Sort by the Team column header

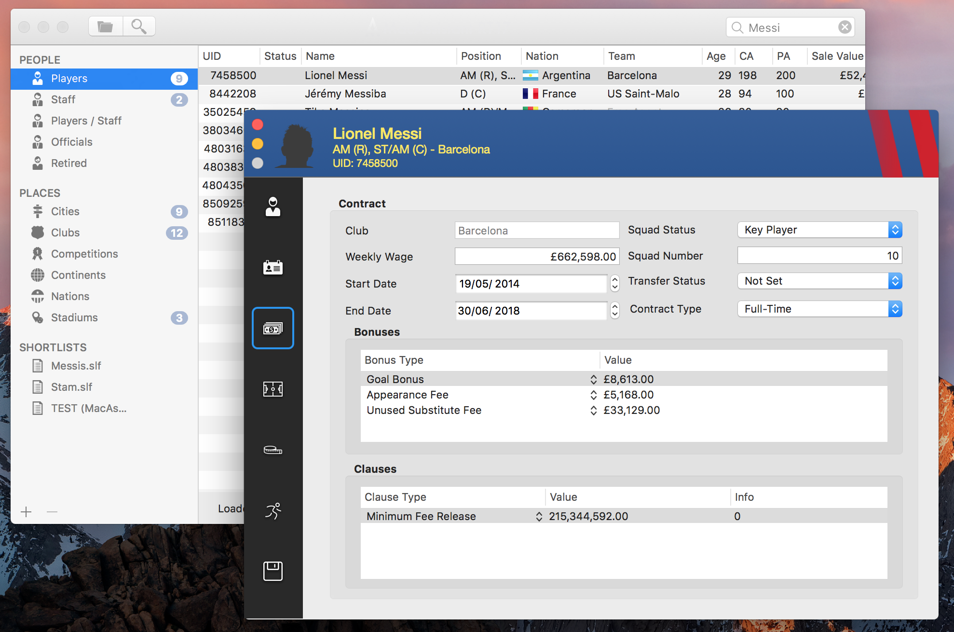(653, 56)
